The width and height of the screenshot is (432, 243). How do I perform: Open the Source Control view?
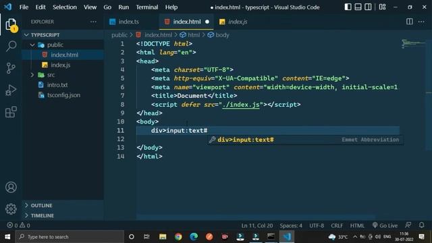click(x=11, y=68)
